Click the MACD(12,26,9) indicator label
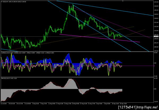 6,78
